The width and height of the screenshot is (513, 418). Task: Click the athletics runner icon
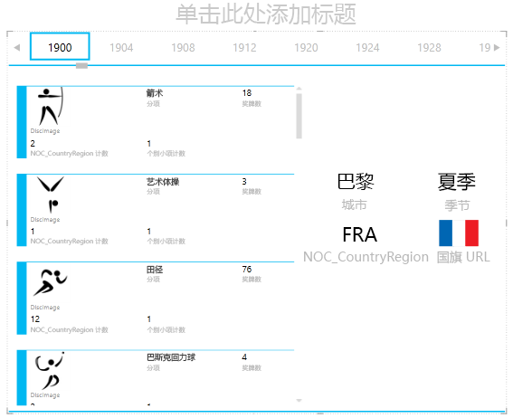50,282
